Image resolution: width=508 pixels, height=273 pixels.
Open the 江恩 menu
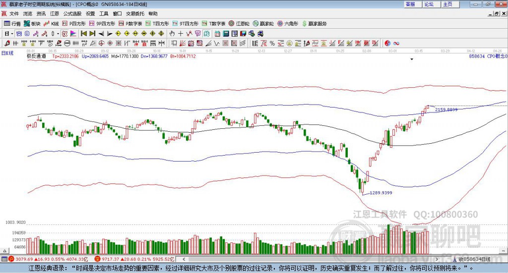click(55, 13)
